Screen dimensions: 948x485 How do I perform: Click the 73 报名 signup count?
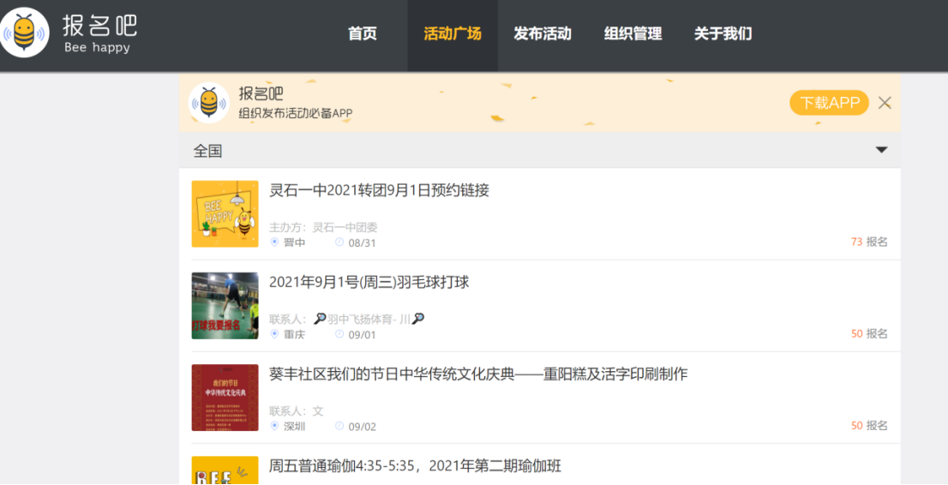click(x=869, y=242)
